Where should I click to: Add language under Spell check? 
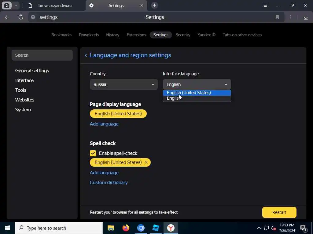[x=104, y=173]
